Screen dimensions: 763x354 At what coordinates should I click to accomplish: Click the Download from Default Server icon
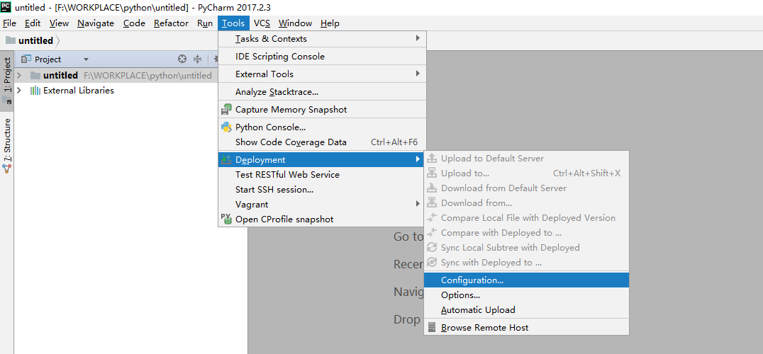432,188
